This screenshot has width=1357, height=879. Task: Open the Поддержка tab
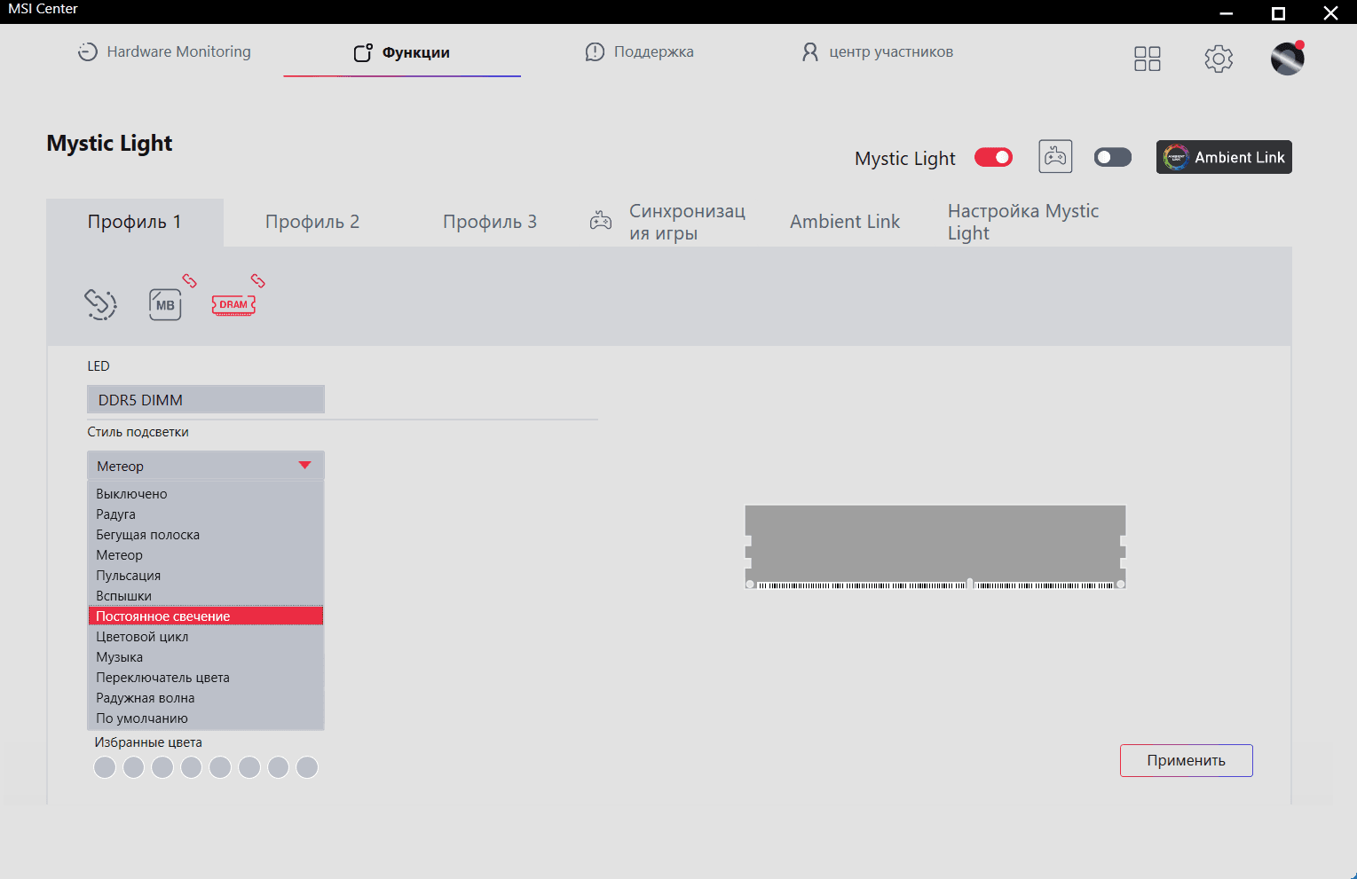(639, 51)
